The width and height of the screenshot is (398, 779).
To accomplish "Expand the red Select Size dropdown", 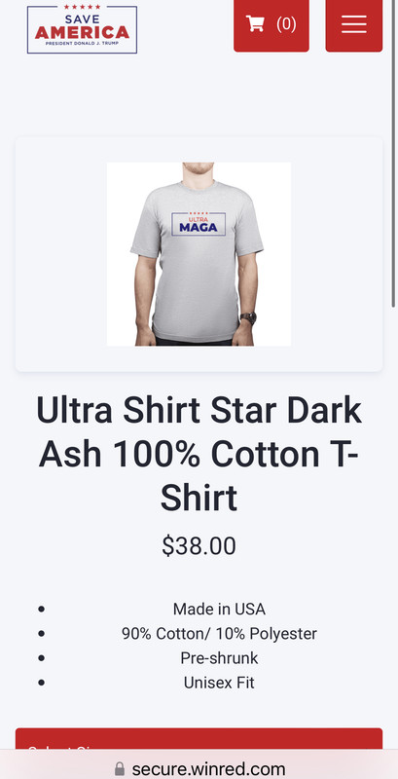I will pyautogui.click(x=199, y=739).
